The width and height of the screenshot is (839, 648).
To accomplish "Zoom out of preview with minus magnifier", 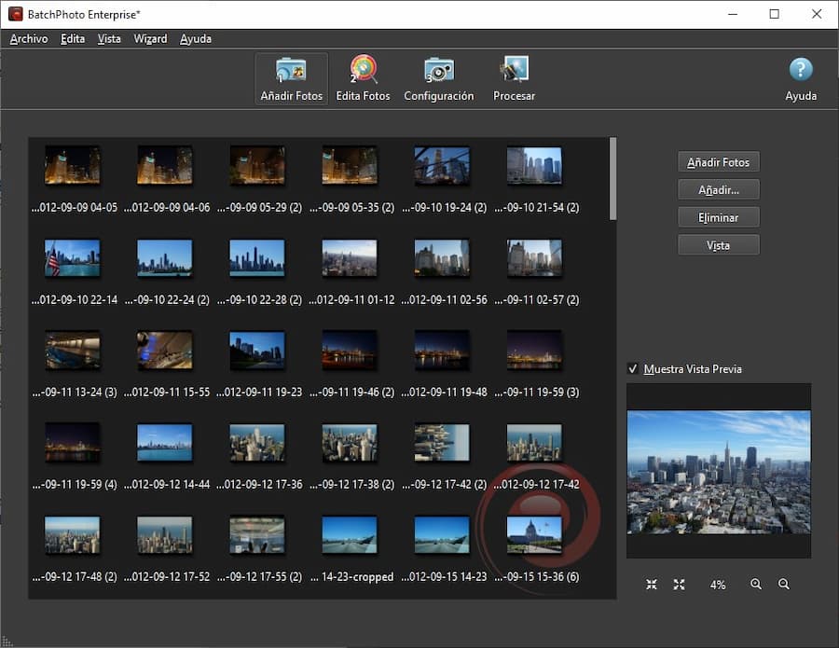I will tap(783, 585).
